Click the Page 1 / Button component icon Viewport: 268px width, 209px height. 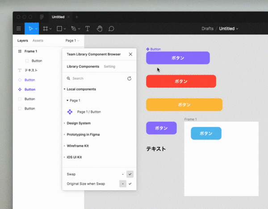click(x=70, y=112)
